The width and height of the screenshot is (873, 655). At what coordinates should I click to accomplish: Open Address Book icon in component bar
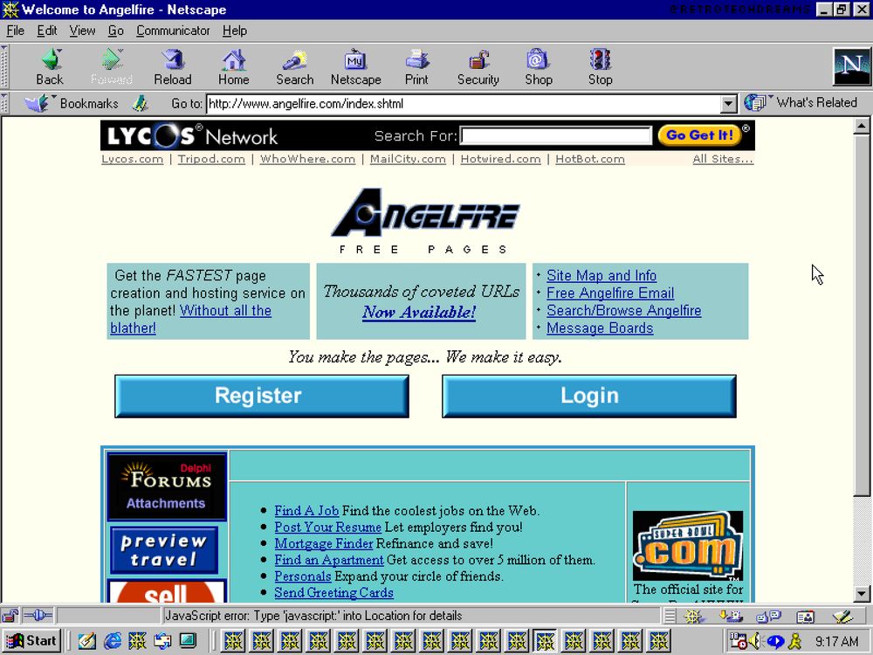coord(806,616)
